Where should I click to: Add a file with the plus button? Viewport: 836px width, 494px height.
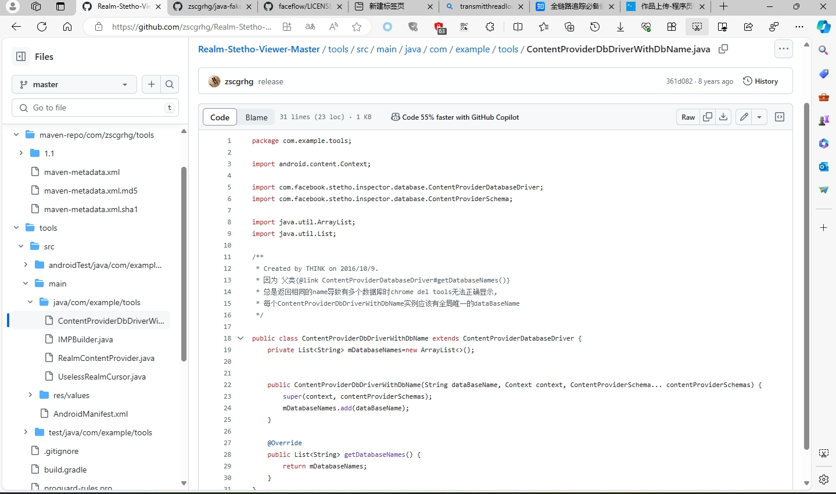[x=152, y=84]
